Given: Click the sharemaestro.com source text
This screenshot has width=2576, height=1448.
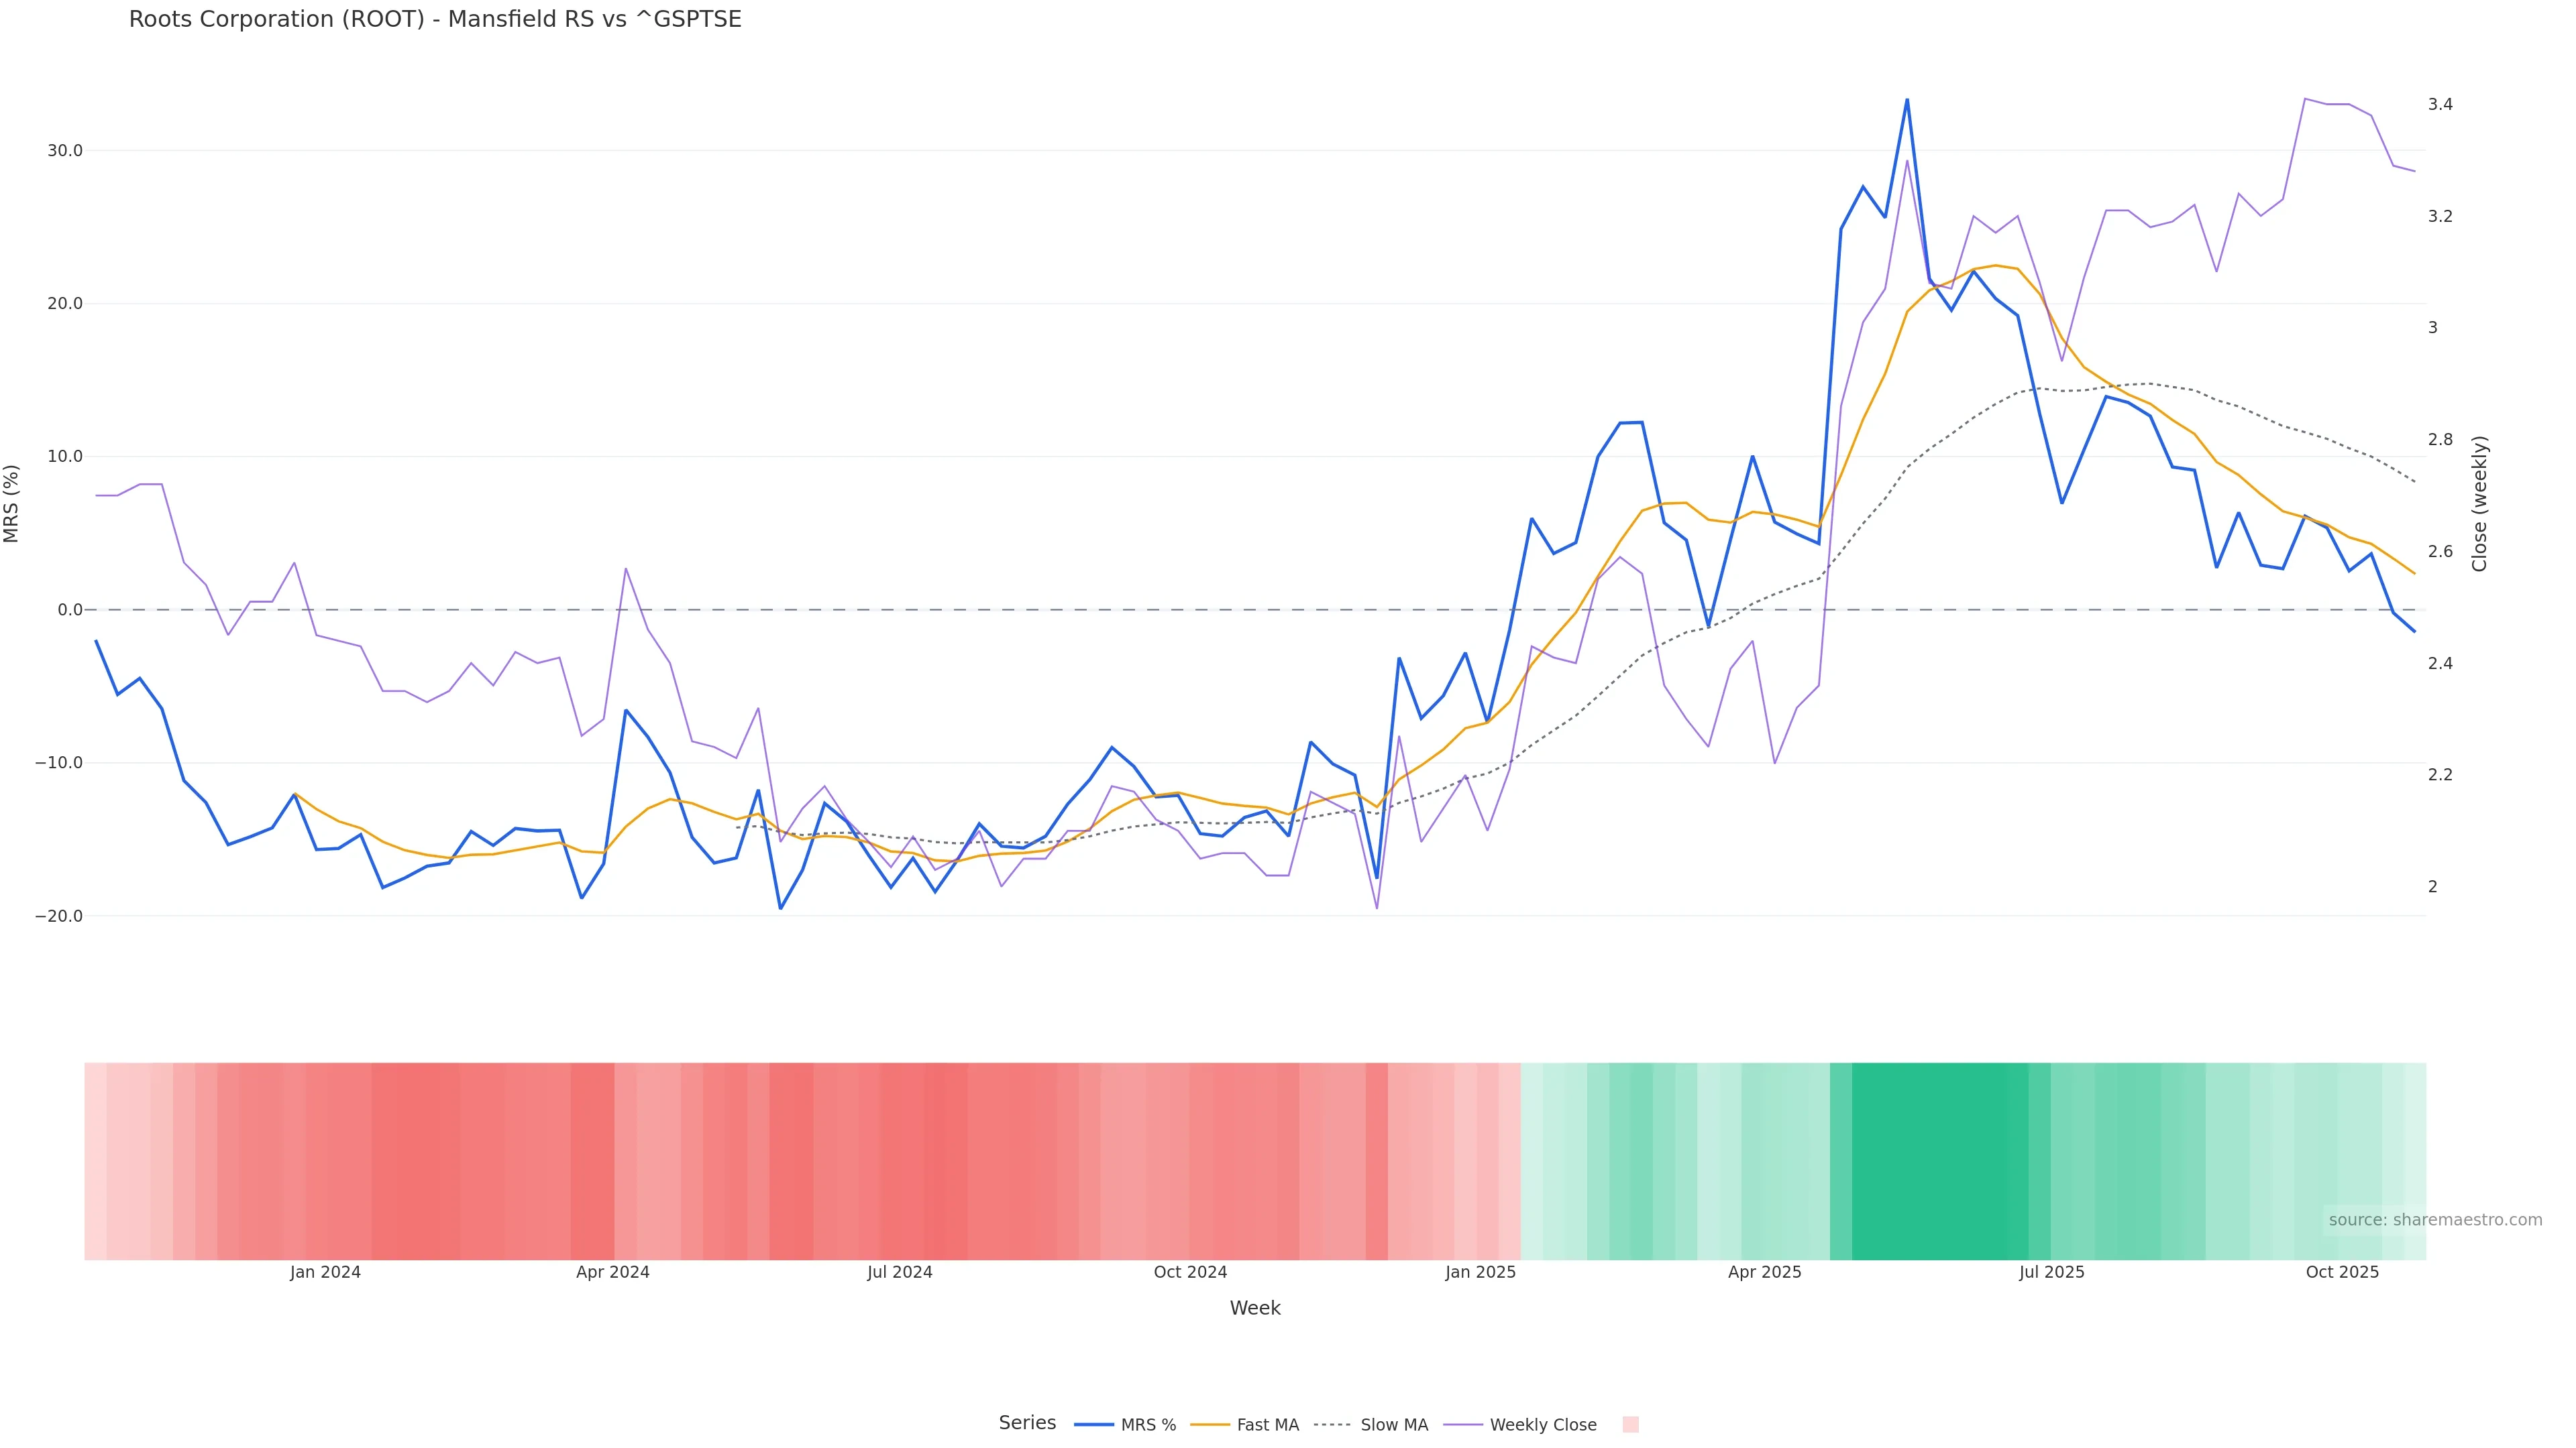Looking at the screenshot, I should (x=2435, y=1220).
